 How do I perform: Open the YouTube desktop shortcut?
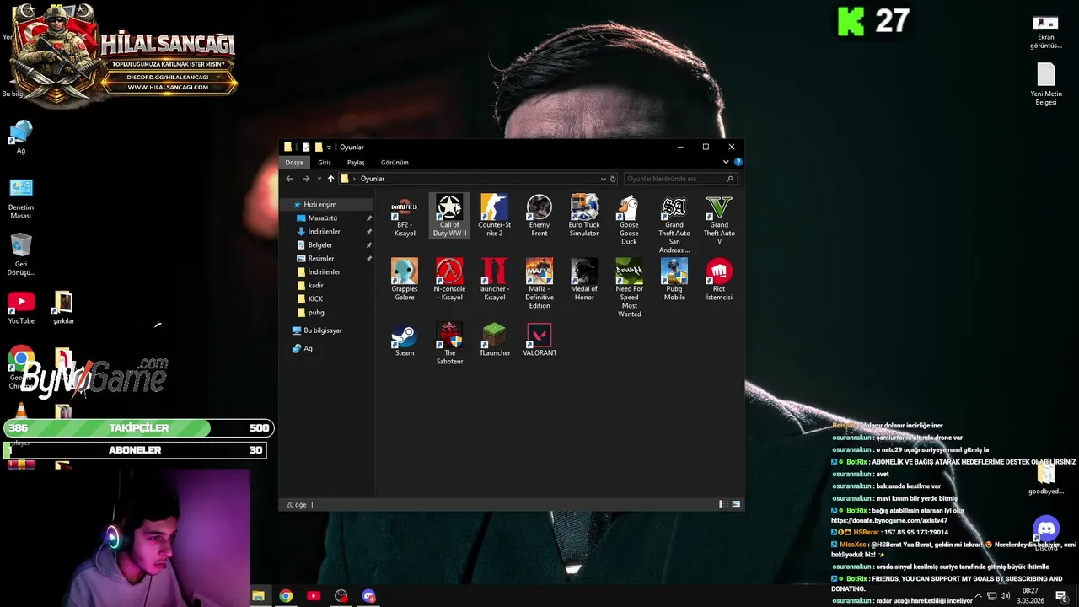point(21,309)
